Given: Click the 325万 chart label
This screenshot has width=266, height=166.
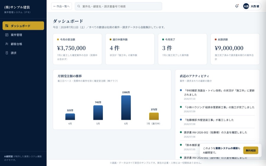Looking at the screenshot, I should click(x=70, y=110).
